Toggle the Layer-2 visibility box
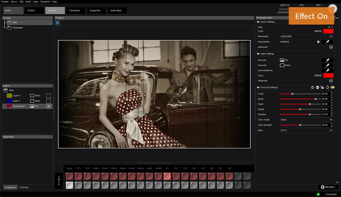This screenshot has width=341, height=197. point(48,96)
